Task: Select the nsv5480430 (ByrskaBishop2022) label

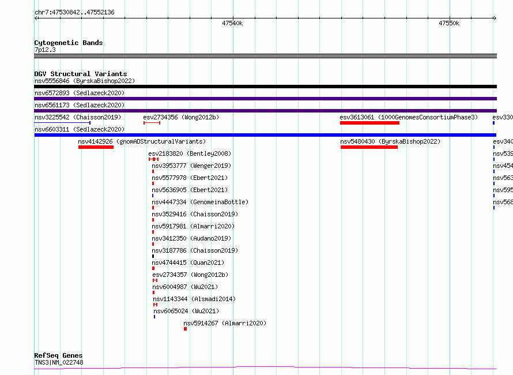Action: pos(390,141)
